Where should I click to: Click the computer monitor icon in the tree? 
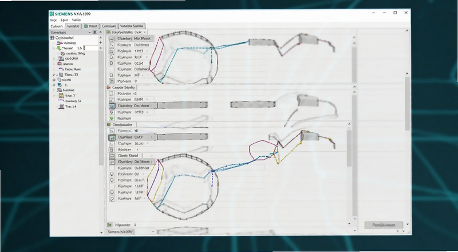pos(61,58)
